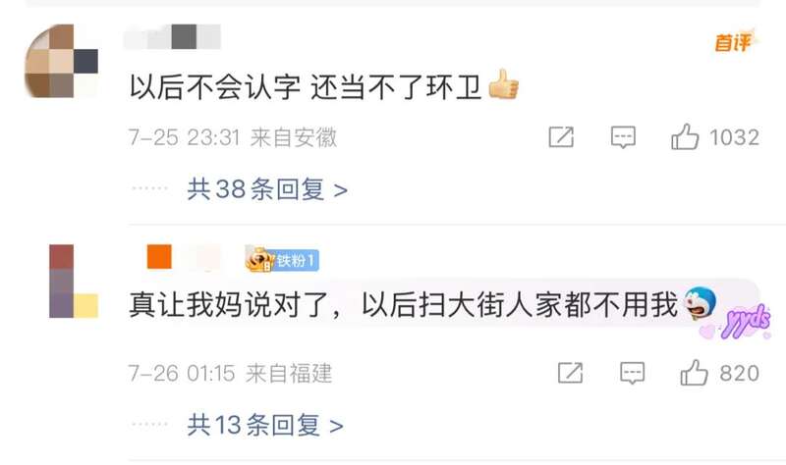Expand the 共38条回复 replies
Viewport: 786px width, 465px height.
pos(267,189)
